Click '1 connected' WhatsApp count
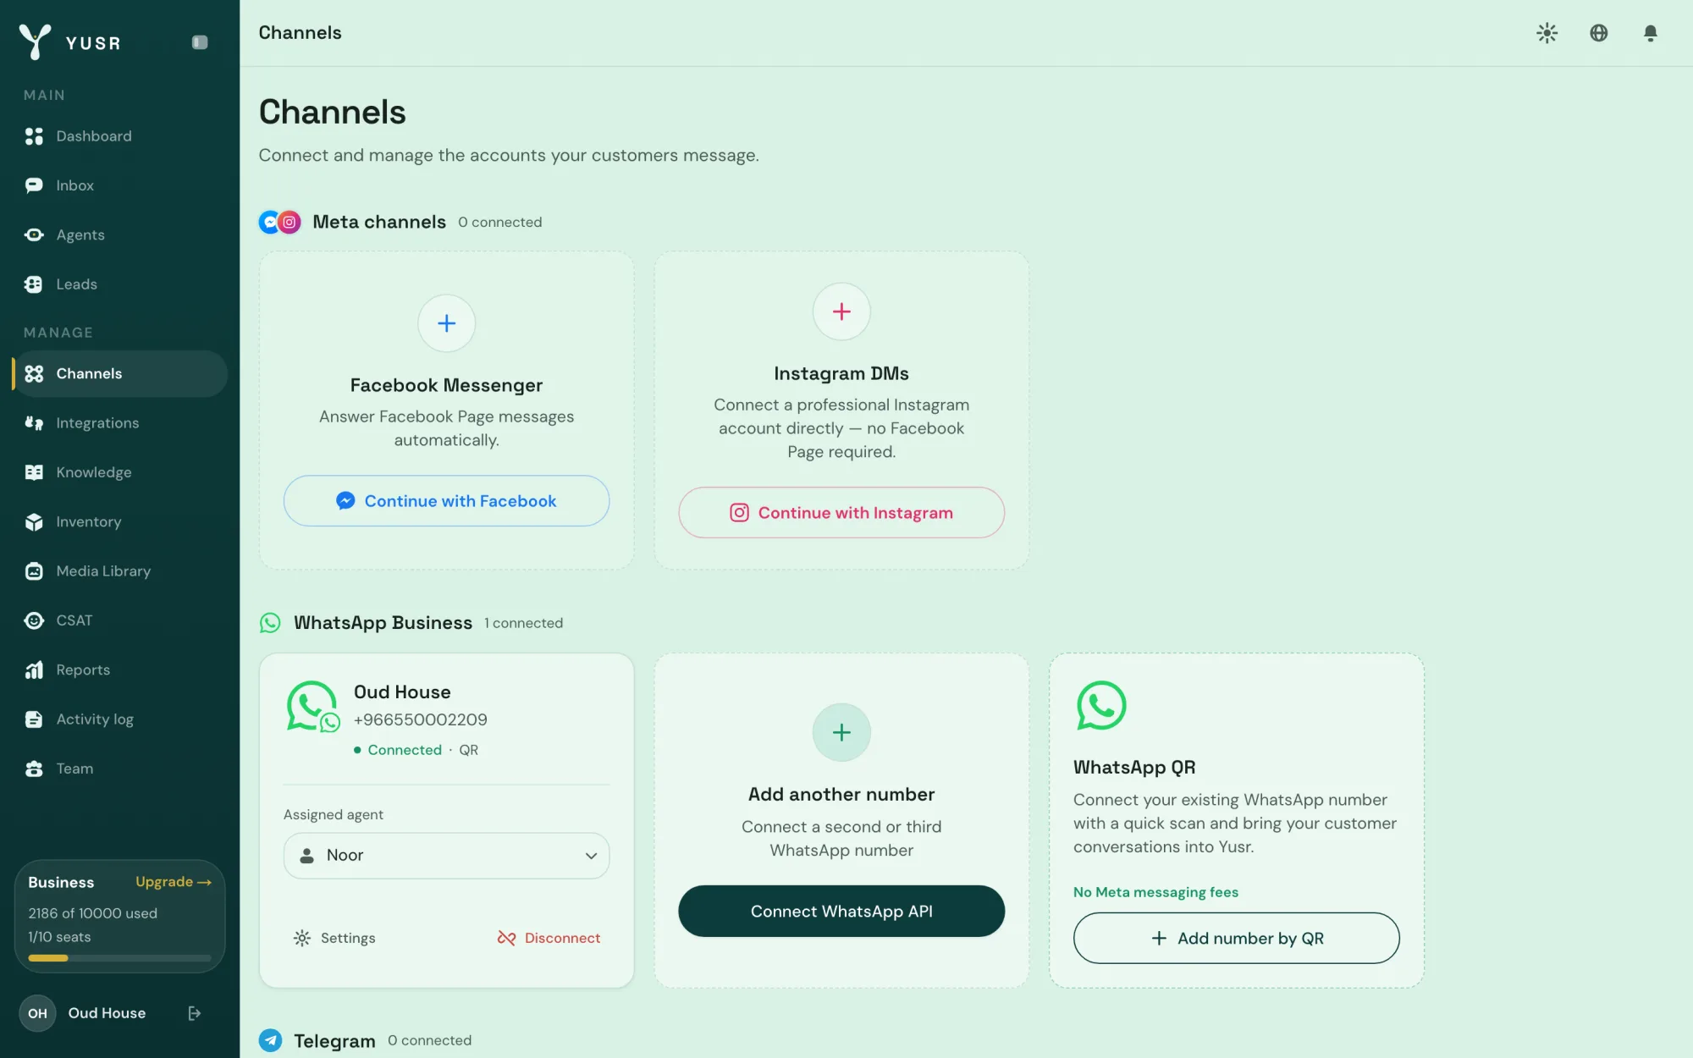The width and height of the screenshot is (1693, 1058). tap(523, 623)
